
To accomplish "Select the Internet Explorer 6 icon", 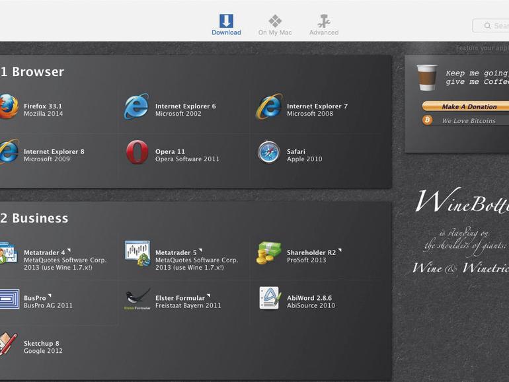I will click(136, 106).
